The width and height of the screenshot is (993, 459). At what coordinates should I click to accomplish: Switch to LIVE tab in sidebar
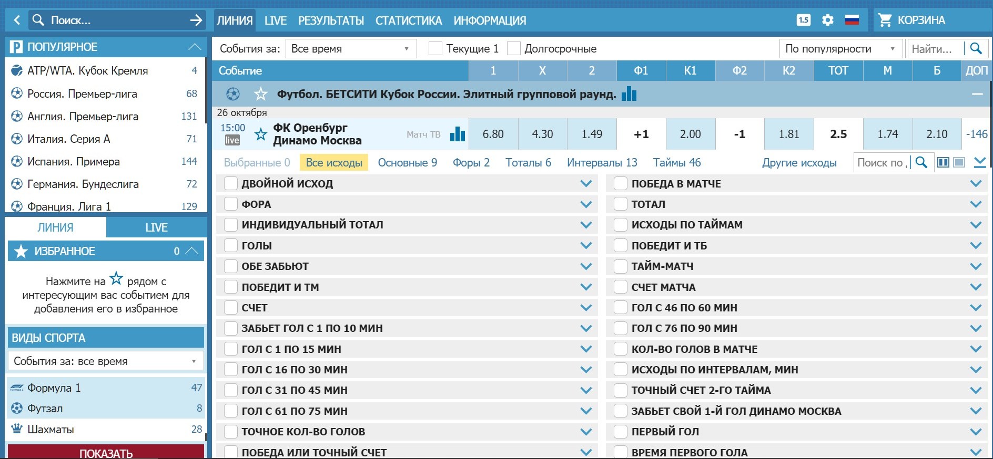(156, 227)
